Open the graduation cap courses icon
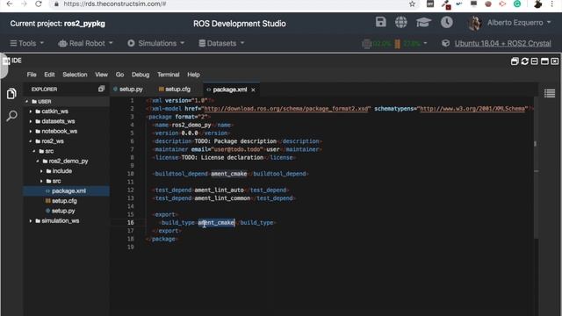The height and width of the screenshot is (316, 562). pyautogui.click(x=423, y=23)
